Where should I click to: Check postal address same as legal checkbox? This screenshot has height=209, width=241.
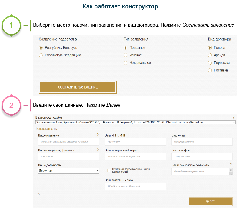coord(109,170)
